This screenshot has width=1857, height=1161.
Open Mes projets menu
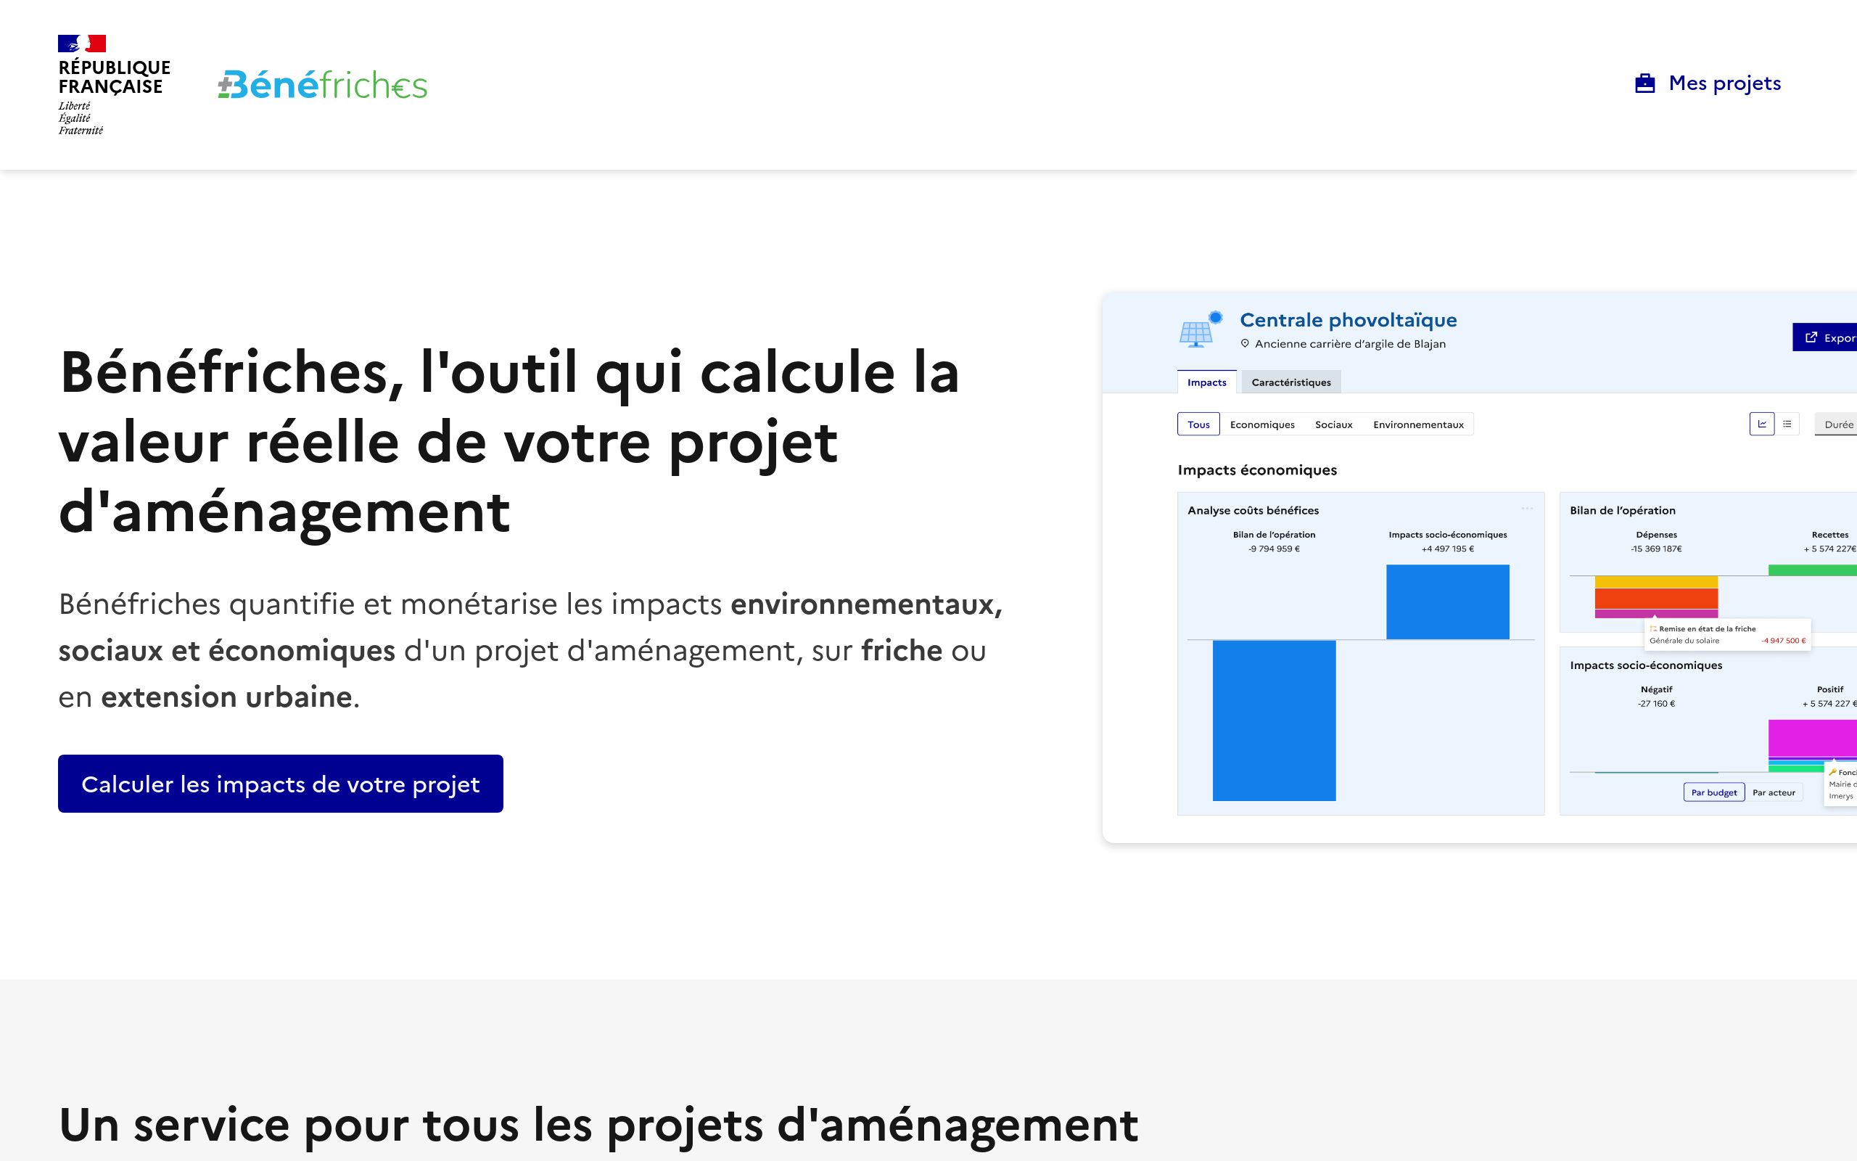pos(1710,83)
